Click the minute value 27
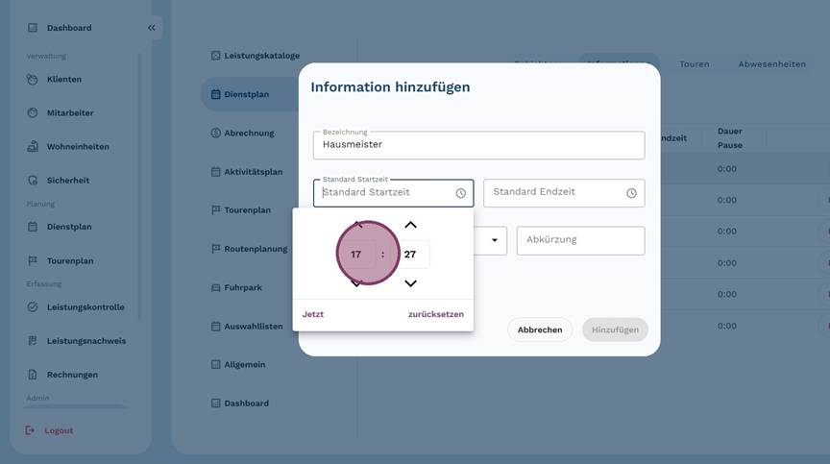The height and width of the screenshot is (464, 830). [x=409, y=255]
